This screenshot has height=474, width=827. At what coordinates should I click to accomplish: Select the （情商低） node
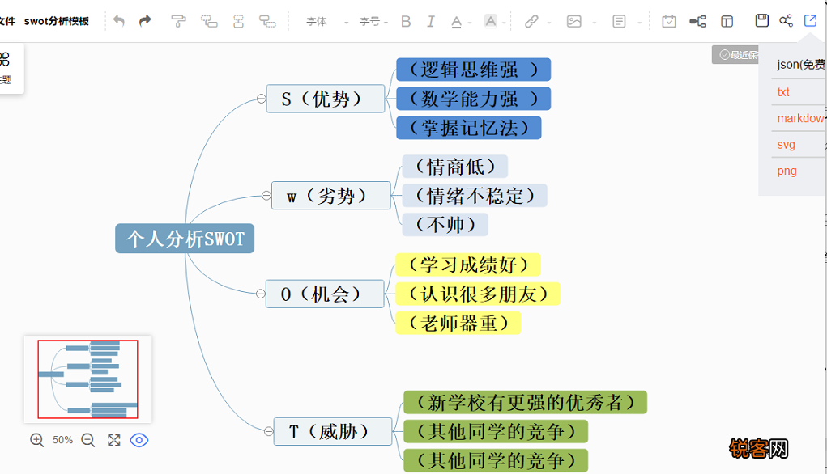(454, 167)
